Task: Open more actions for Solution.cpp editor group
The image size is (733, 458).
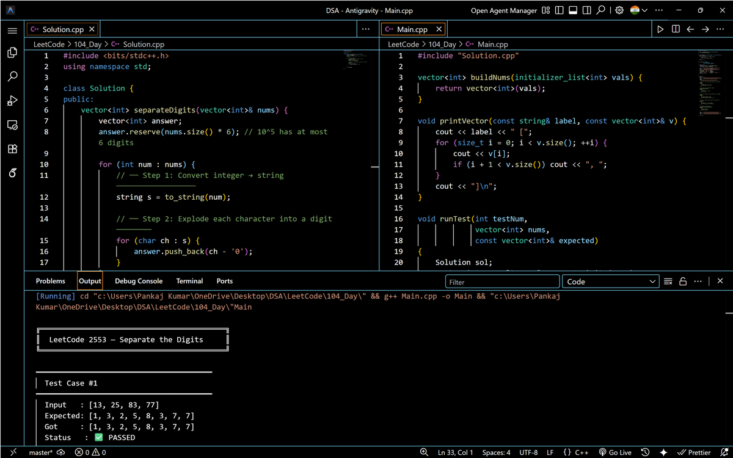Action: pyautogui.click(x=366, y=29)
